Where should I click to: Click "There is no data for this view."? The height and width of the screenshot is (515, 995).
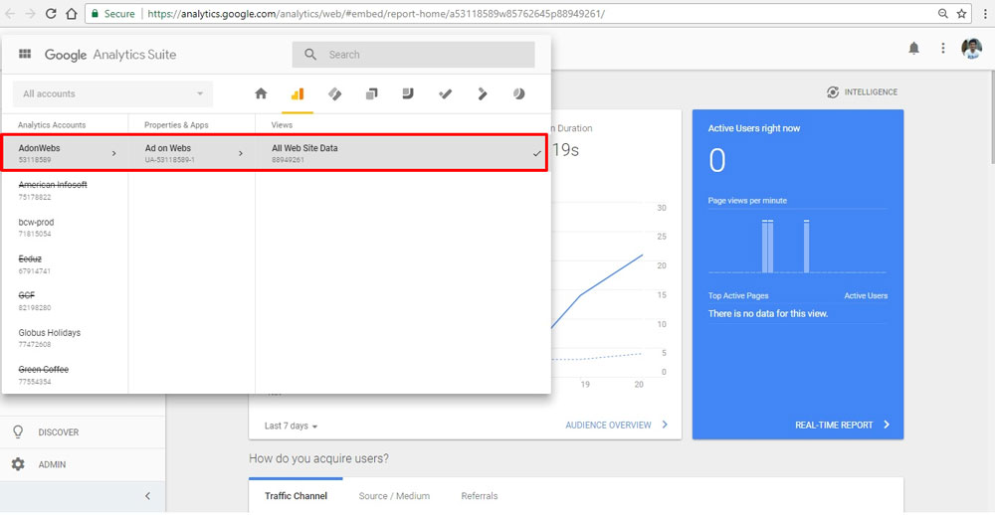tap(768, 314)
